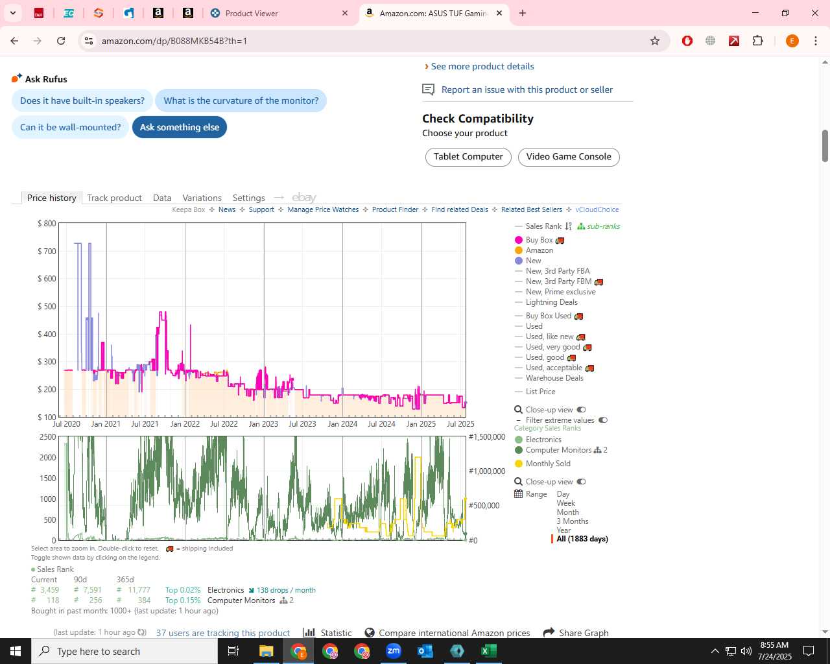Click the Rufus sparkle icon
830x664 pixels.
tap(17, 78)
